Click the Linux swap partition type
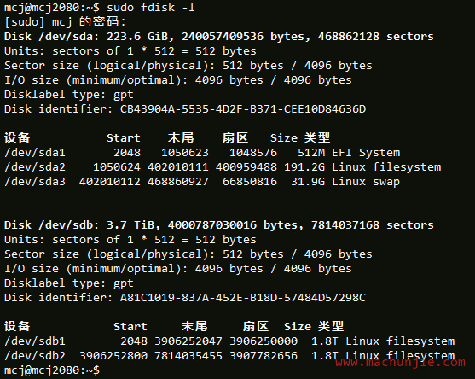The height and width of the screenshot is (379, 475). pos(366,182)
